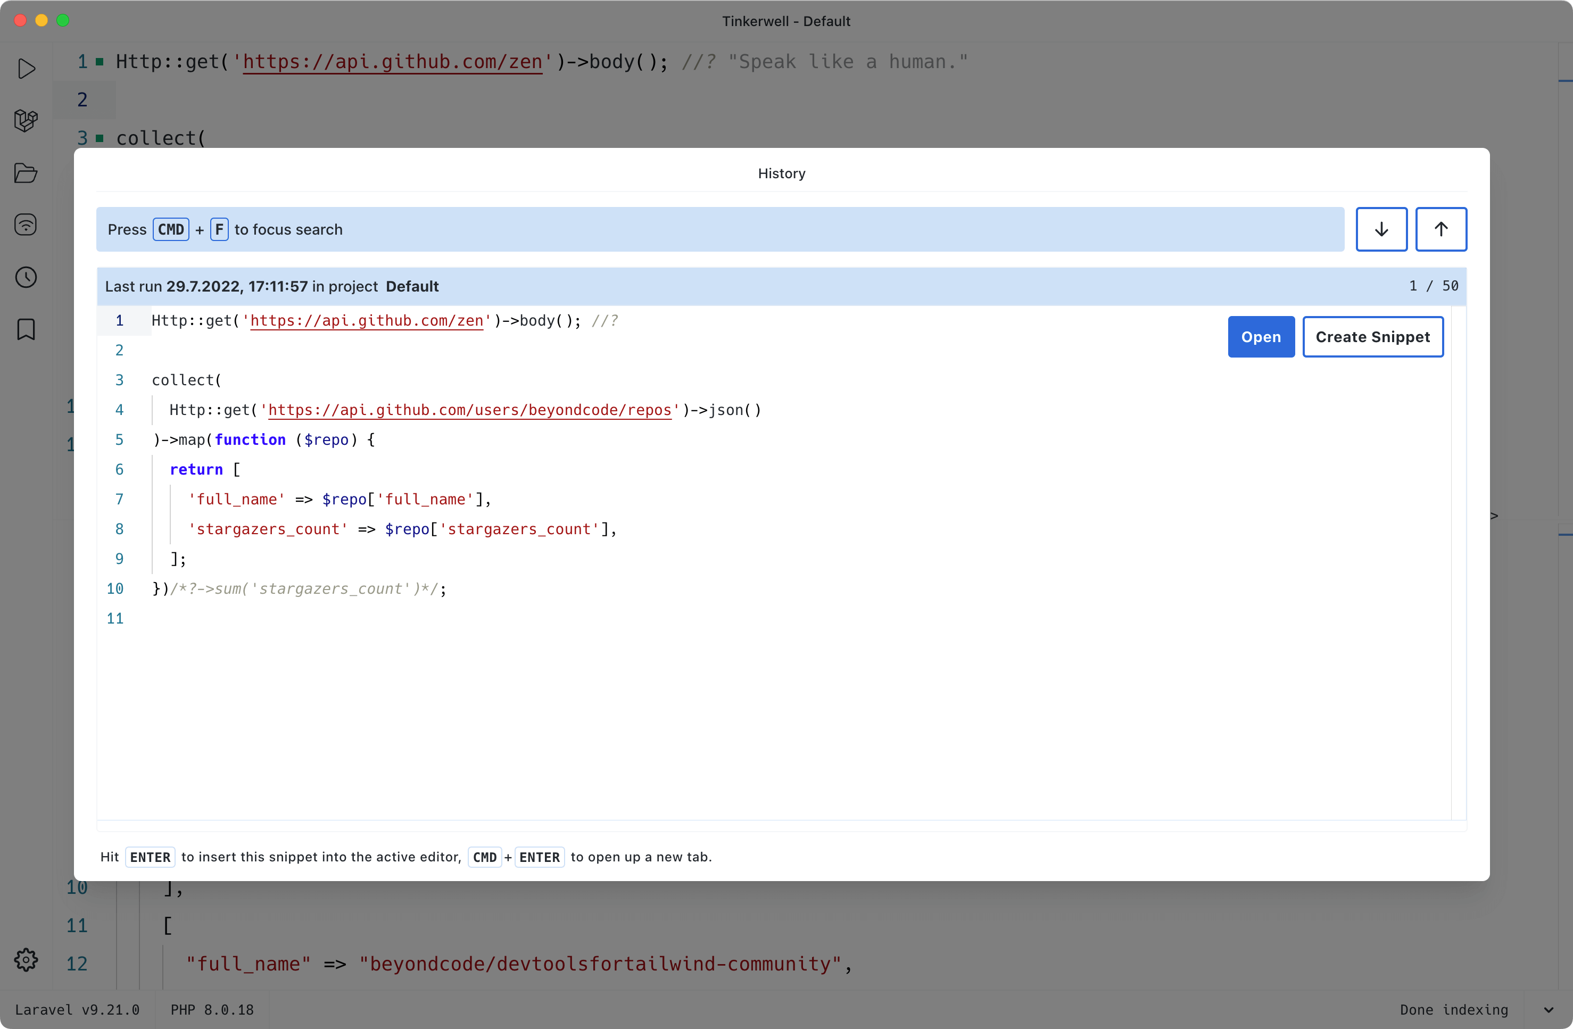This screenshot has height=1029, width=1573.
Task: Click the History dialog title
Action: coord(781,173)
